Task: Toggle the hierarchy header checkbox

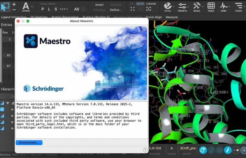Action: coord(2,96)
